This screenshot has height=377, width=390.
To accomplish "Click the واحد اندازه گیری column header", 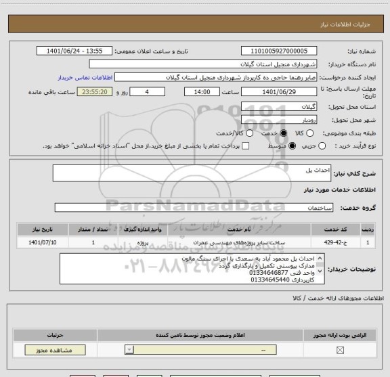I will click(143, 229).
